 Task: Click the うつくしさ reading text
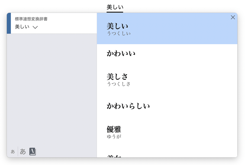point(119,84)
